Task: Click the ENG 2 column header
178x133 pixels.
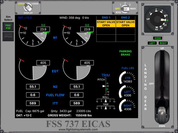Action: click(125, 18)
